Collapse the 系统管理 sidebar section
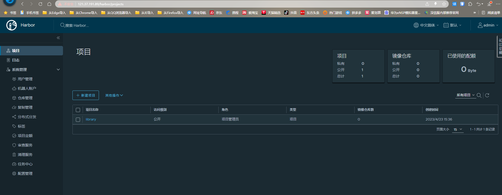Image resolution: width=502 pixels, height=195 pixels. coord(58,70)
